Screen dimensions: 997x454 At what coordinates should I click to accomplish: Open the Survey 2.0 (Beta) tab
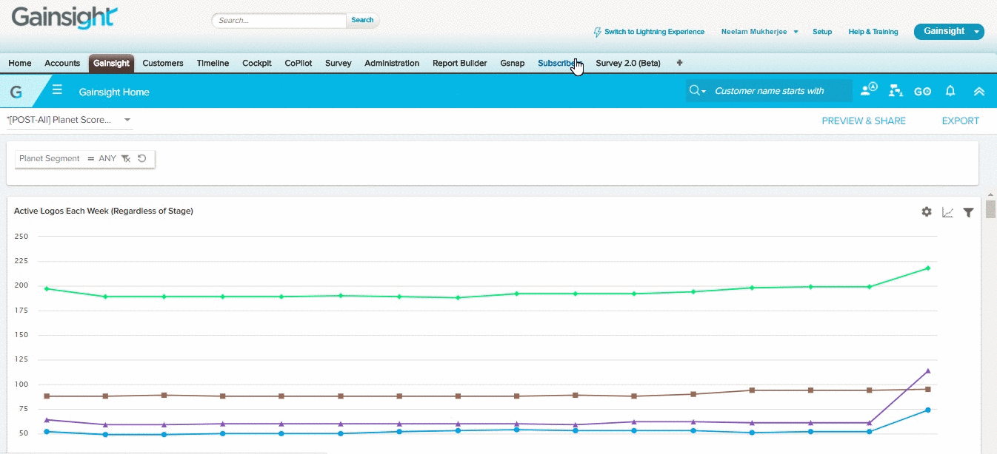pyautogui.click(x=628, y=63)
